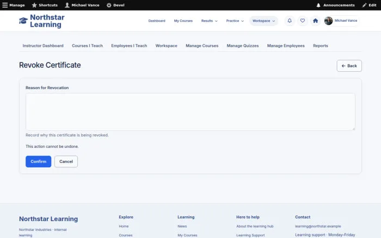Open the footer News link
This screenshot has width=381, height=238.
click(182, 226)
